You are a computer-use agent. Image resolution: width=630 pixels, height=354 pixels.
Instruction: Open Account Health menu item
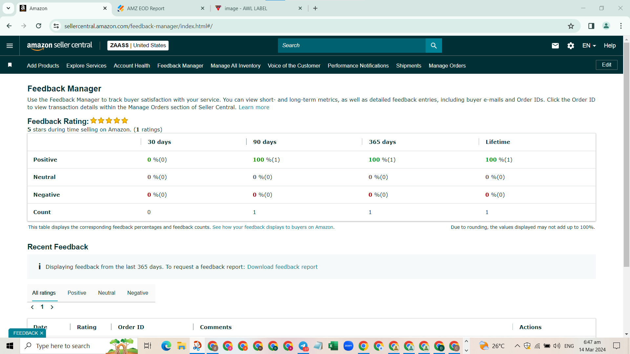coord(132,66)
